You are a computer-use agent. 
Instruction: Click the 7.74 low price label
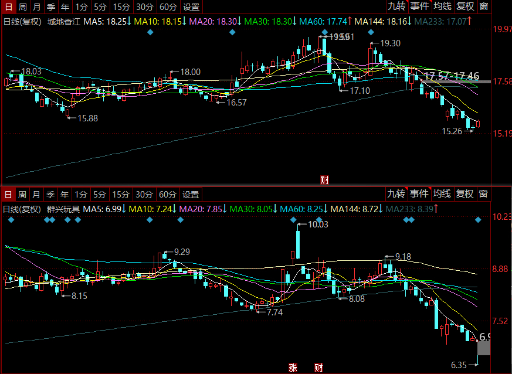[x=274, y=312]
